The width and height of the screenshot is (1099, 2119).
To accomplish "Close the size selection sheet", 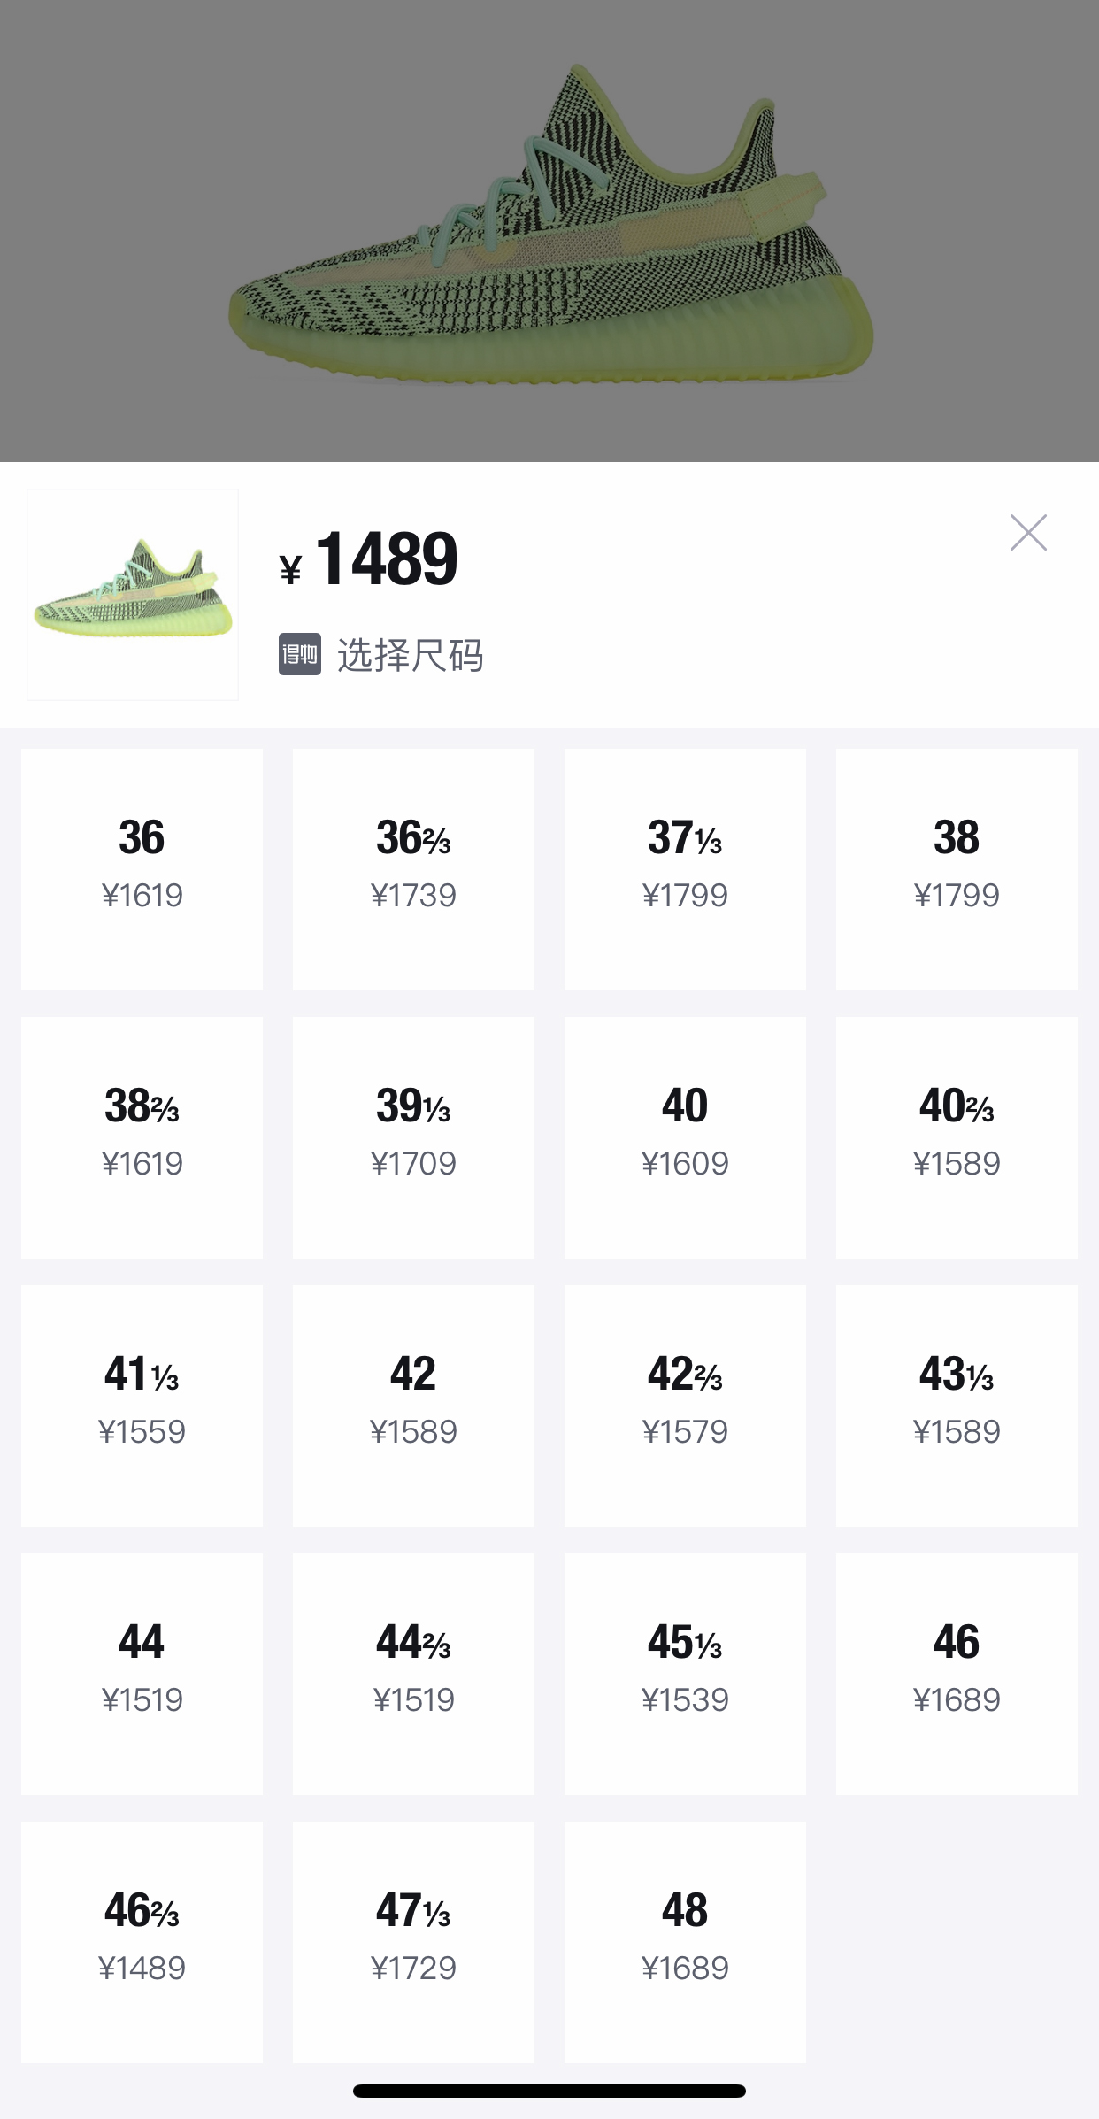I will [x=1029, y=532].
